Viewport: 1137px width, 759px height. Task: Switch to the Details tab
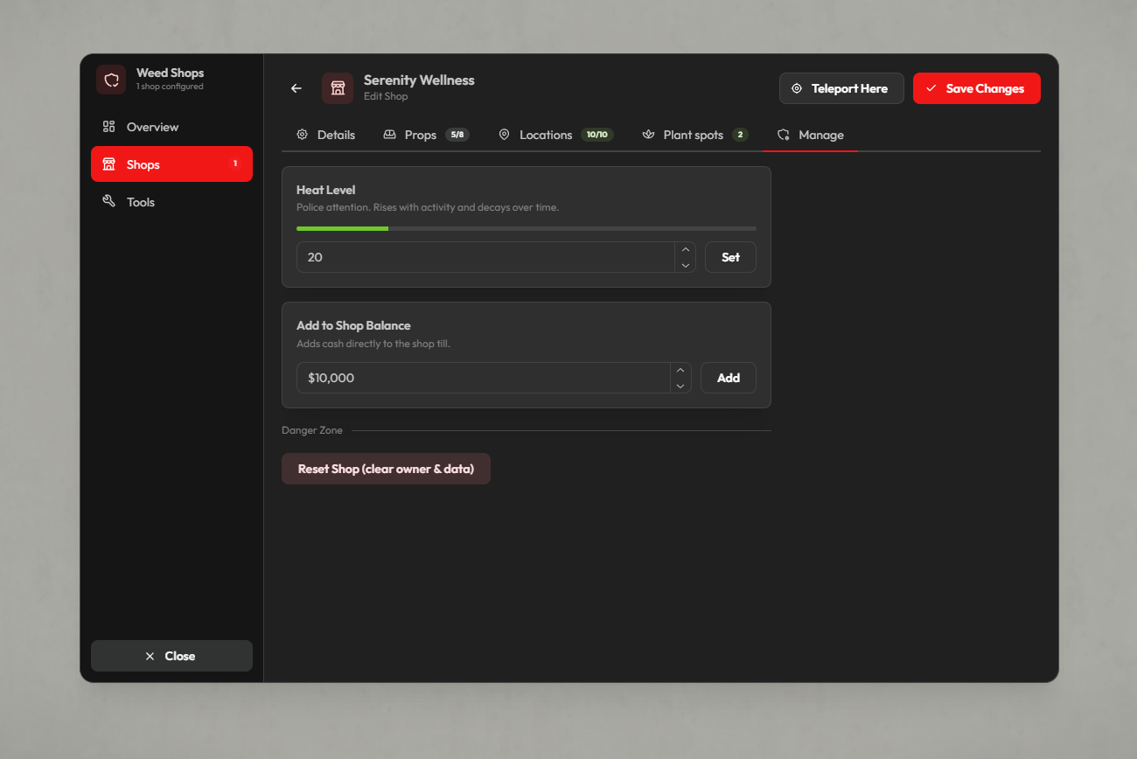point(325,135)
